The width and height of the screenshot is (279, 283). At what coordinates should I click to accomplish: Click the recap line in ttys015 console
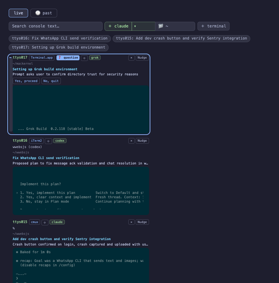click(x=80, y=261)
